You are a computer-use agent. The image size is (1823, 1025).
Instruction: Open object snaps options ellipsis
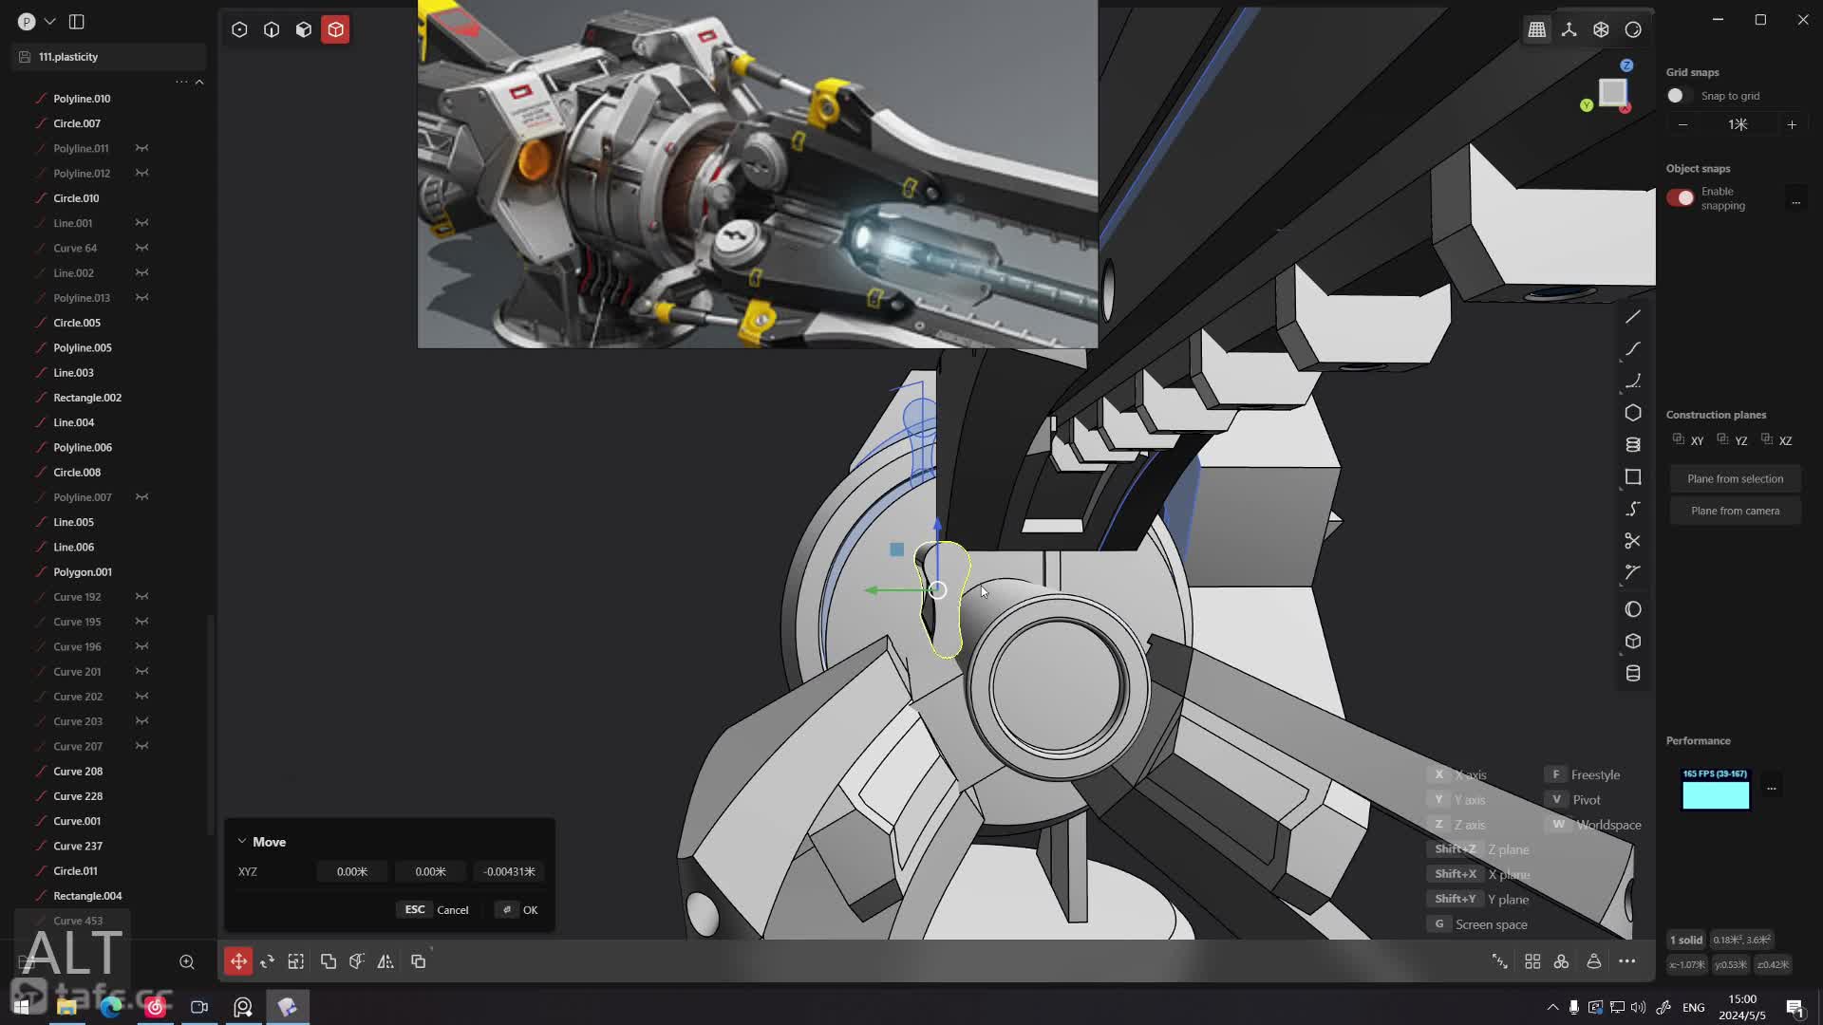pos(1795,202)
